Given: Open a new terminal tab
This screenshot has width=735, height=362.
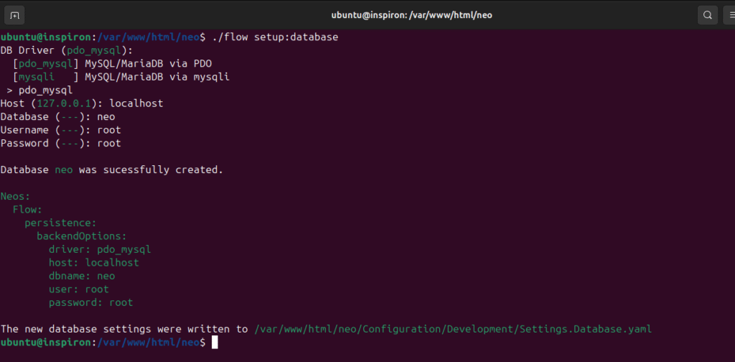Looking at the screenshot, I should coord(16,14).
